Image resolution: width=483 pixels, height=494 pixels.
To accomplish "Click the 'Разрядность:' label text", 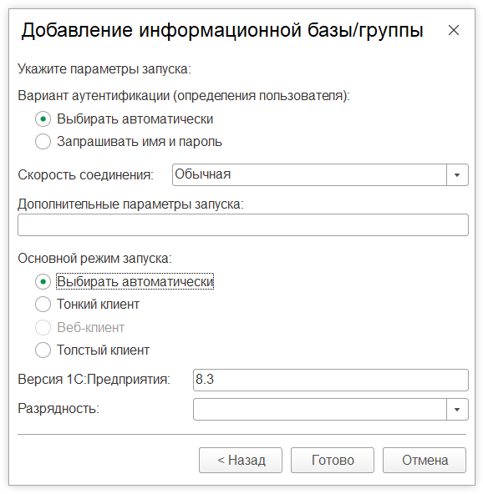I will (x=58, y=409).
